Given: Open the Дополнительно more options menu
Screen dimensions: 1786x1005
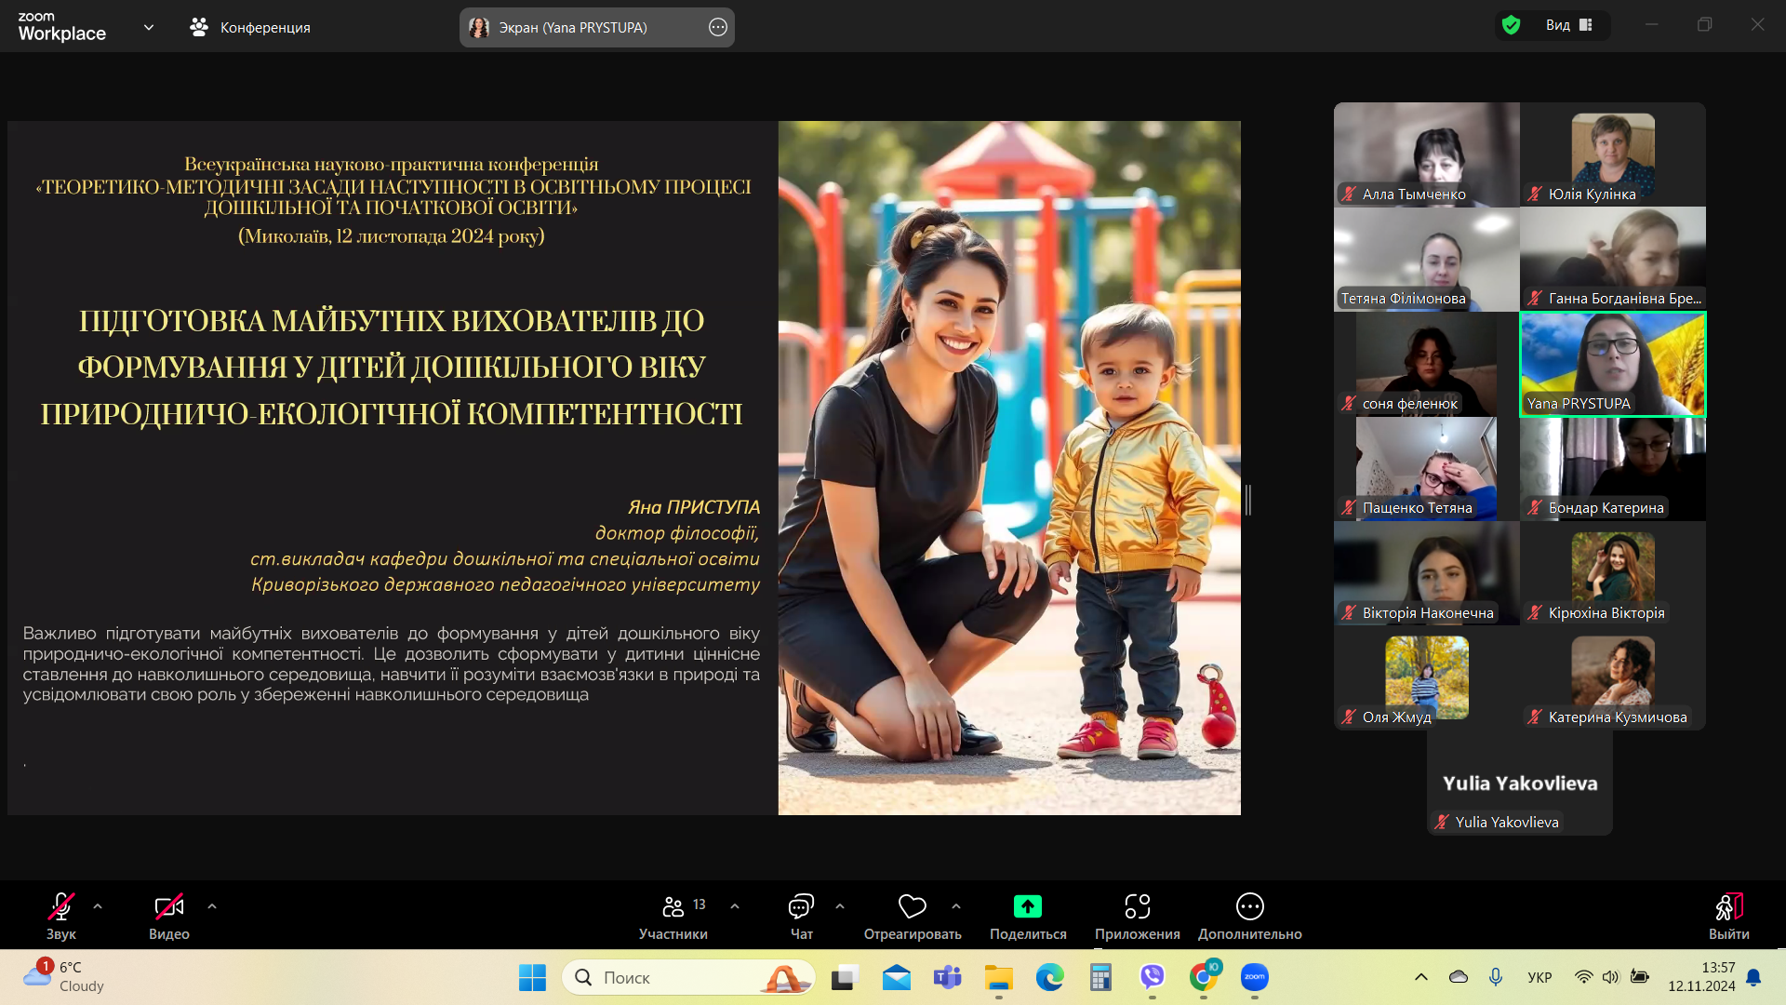Looking at the screenshot, I should (1250, 916).
